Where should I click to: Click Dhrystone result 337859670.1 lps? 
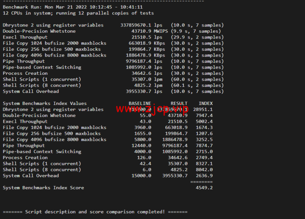coord(141,25)
